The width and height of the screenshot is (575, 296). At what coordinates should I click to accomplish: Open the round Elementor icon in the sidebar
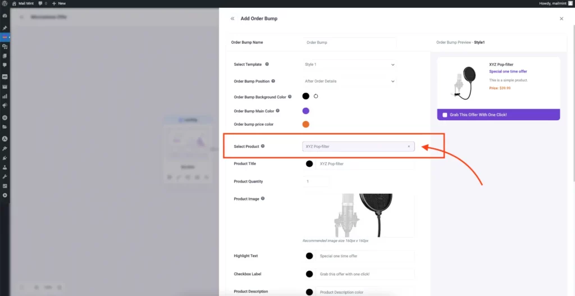coord(4,118)
